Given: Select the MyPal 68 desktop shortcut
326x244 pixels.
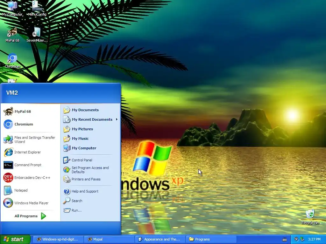Looking at the screenshot, I should point(12,35).
